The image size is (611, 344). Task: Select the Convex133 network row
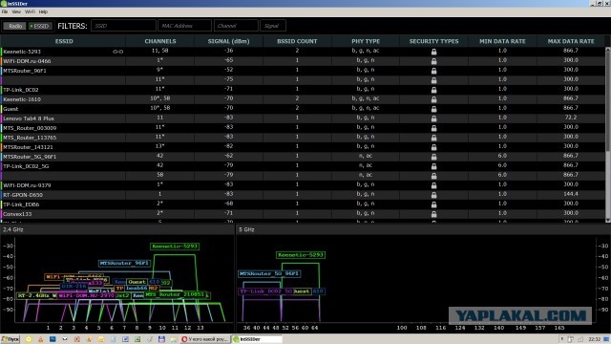[303, 214]
